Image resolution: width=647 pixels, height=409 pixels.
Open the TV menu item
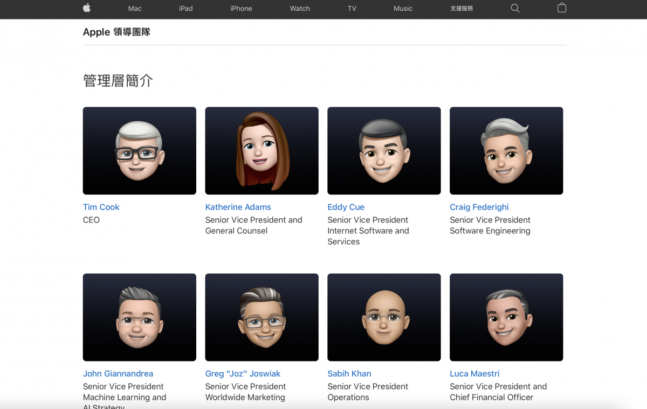point(352,9)
